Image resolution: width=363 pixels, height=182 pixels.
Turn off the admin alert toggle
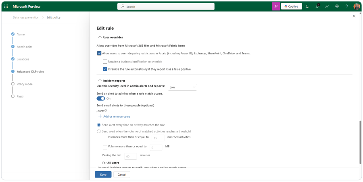[x=100, y=98]
